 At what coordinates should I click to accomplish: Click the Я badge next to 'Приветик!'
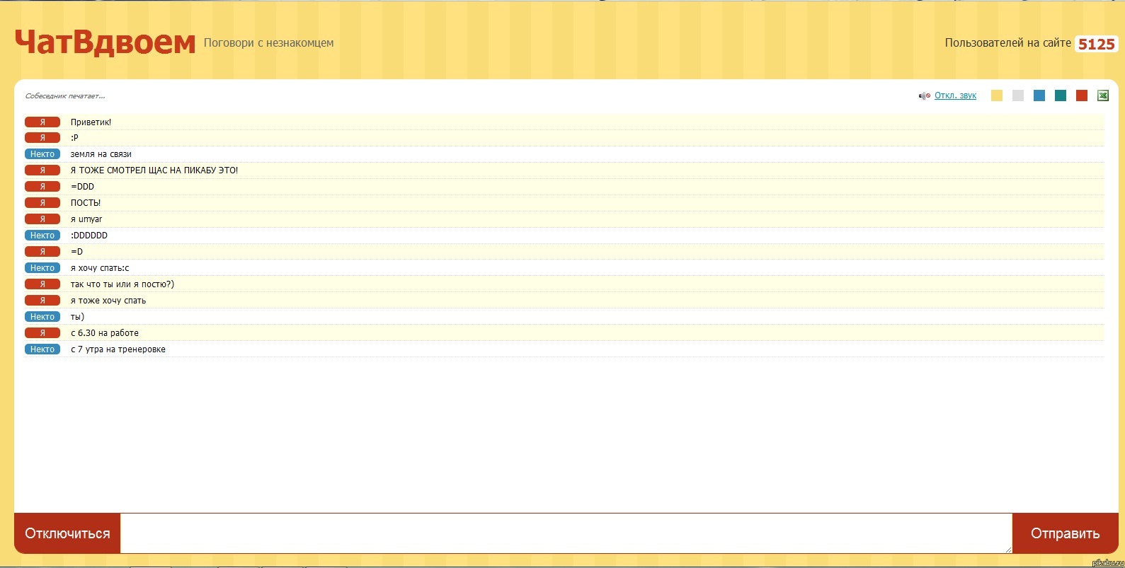(x=42, y=122)
